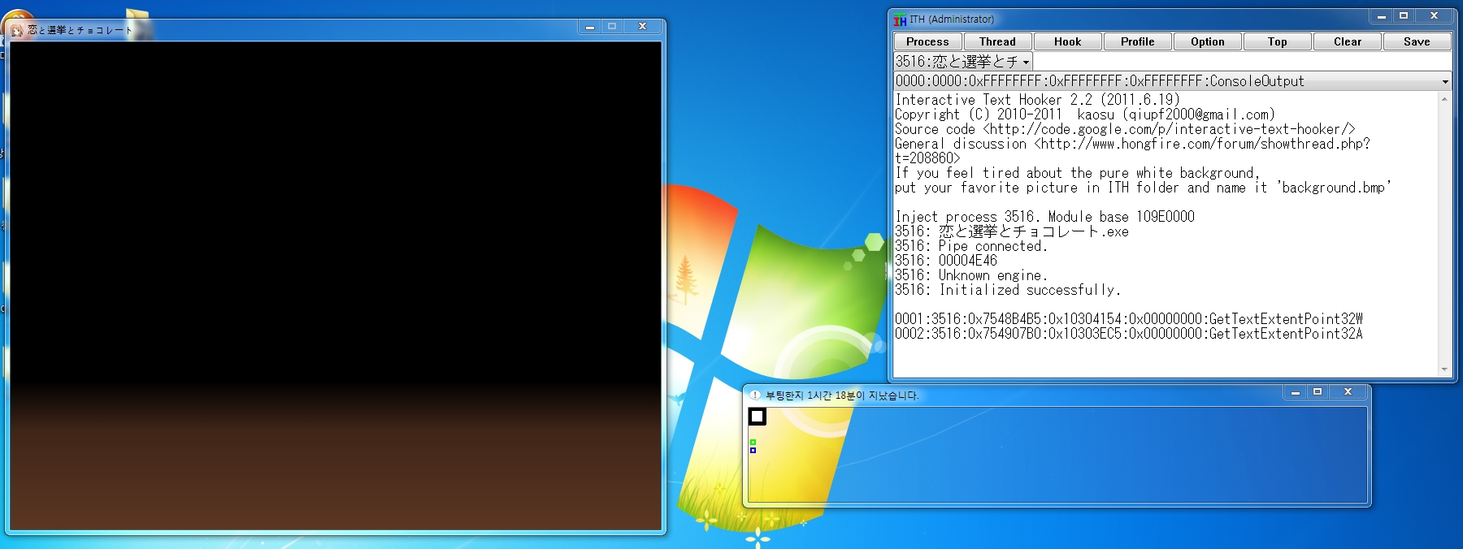Expand the ConsoleOutput thread dropdown arrow
The width and height of the screenshot is (1463, 549).
(x=1444, y=81)
